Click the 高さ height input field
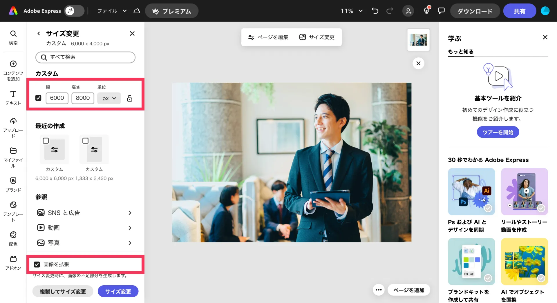The width and height of the screenshot is (557, 303). point(83,98)
